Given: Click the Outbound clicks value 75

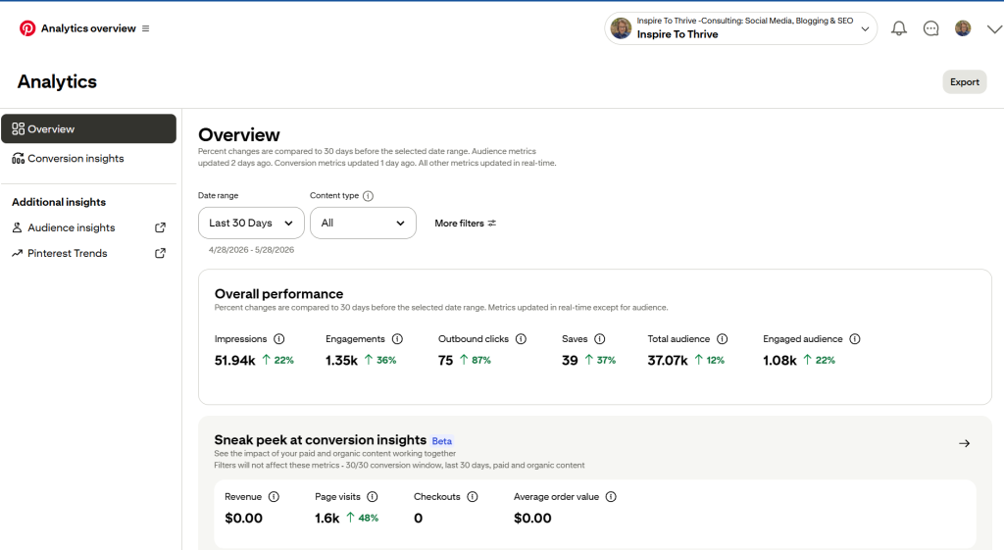Looking at the screenshot, I should point(446,361).
